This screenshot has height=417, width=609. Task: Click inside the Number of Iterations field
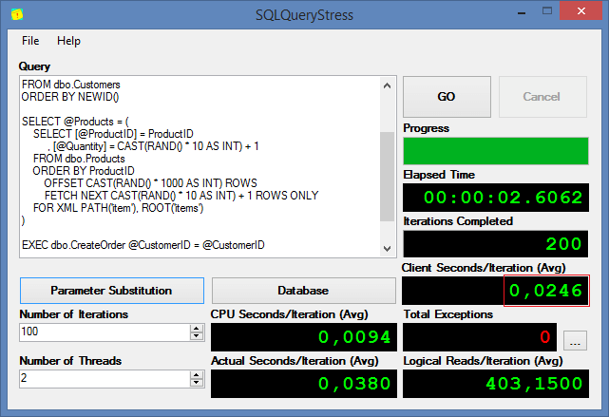(105, 332)
